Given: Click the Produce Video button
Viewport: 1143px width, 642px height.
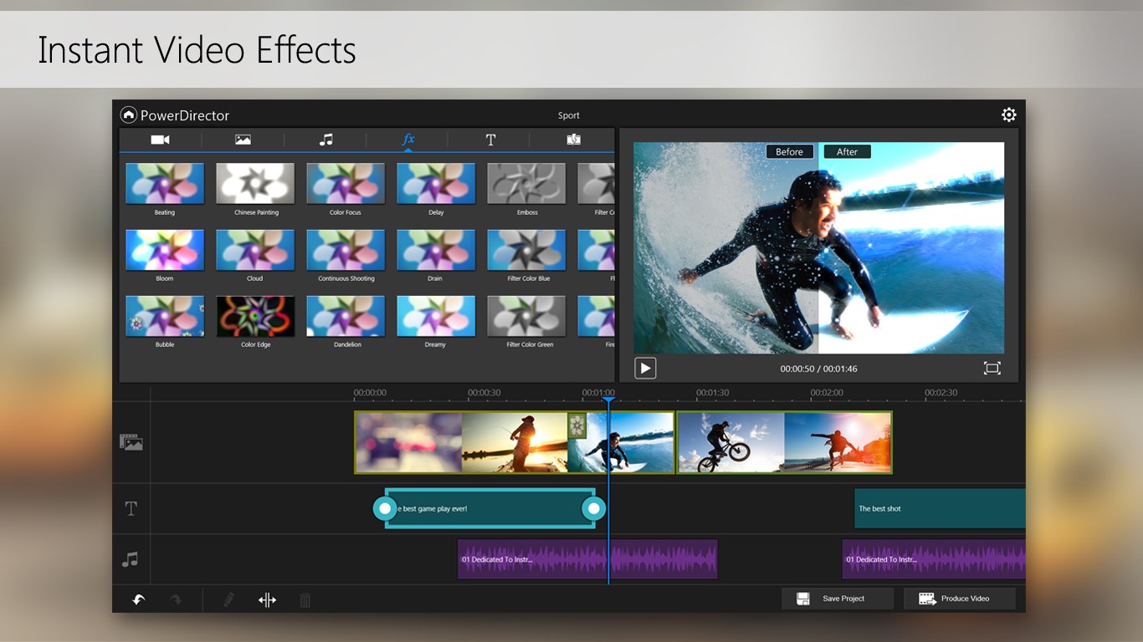Looking at the screenshot, I should (959, 599).
